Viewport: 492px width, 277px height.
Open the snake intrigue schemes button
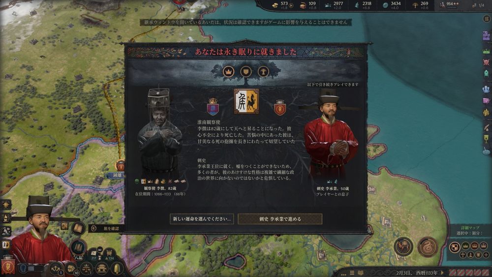pyautogui.click(x=428, y=247)
